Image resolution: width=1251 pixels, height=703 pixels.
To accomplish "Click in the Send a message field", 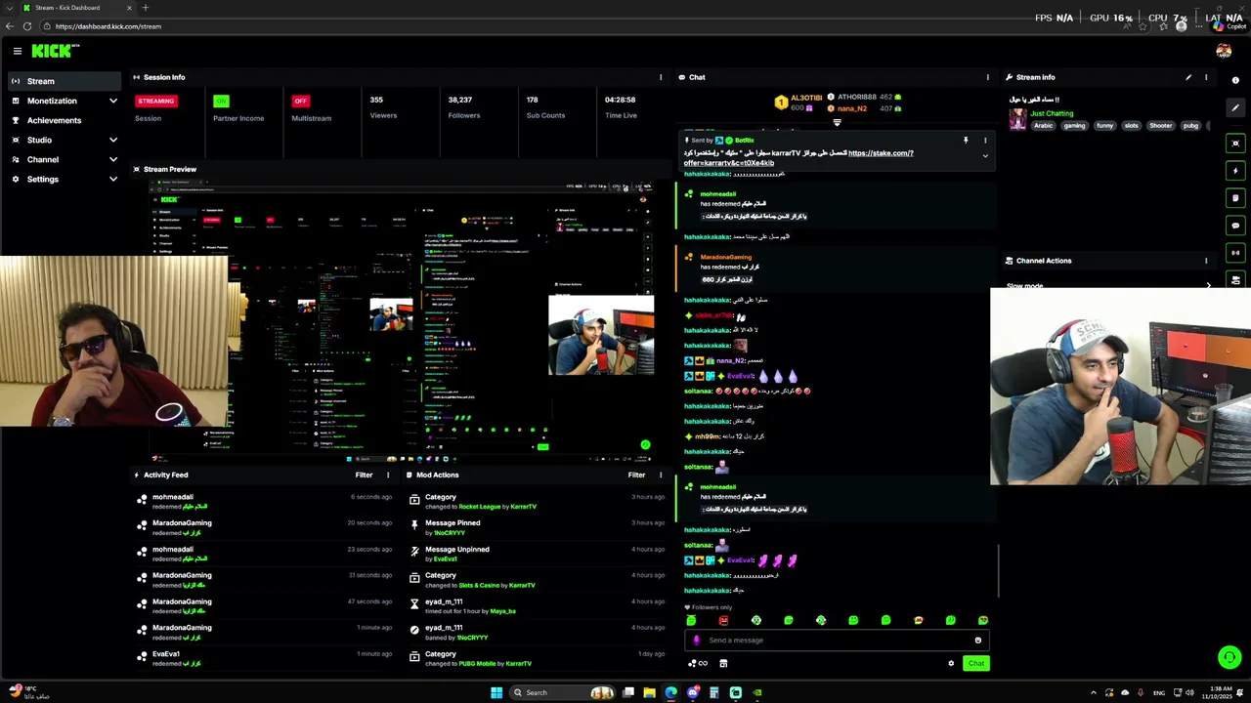I will pyautogui.click(x=836, y=641).
